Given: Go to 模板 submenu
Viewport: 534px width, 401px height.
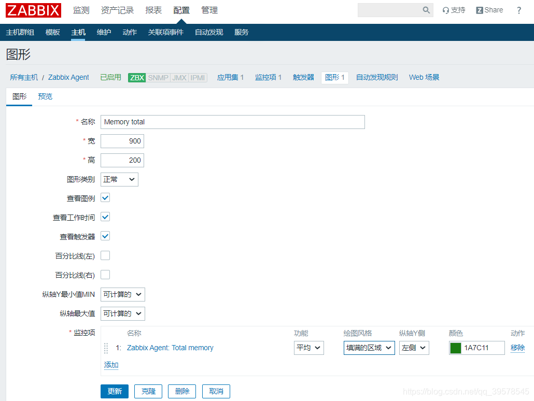Looking at the screenshot, I should pos(53,32).
